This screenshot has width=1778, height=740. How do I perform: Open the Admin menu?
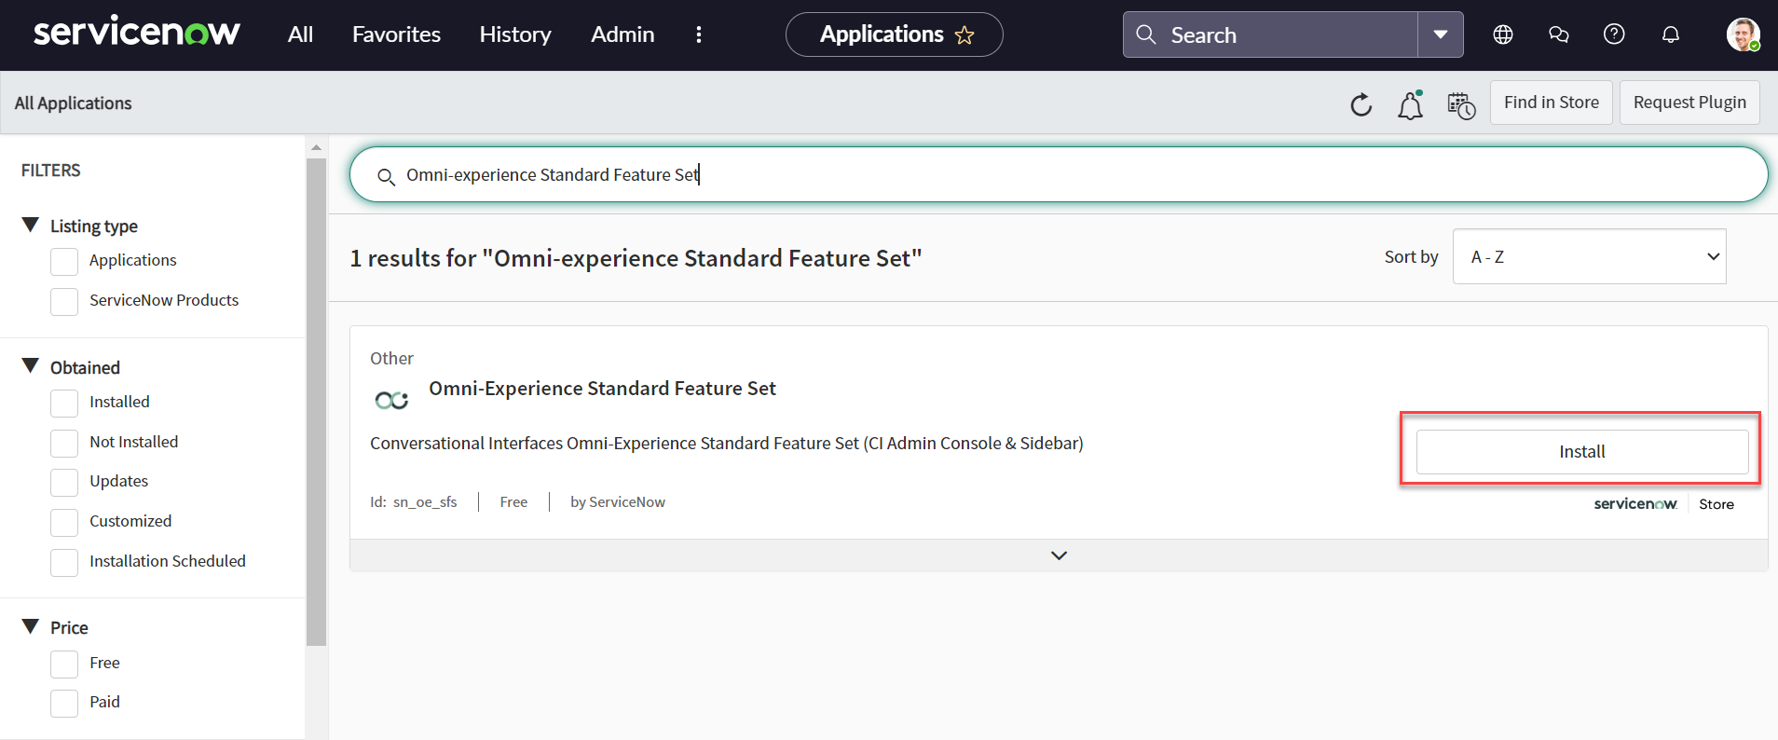pos(622,34)
